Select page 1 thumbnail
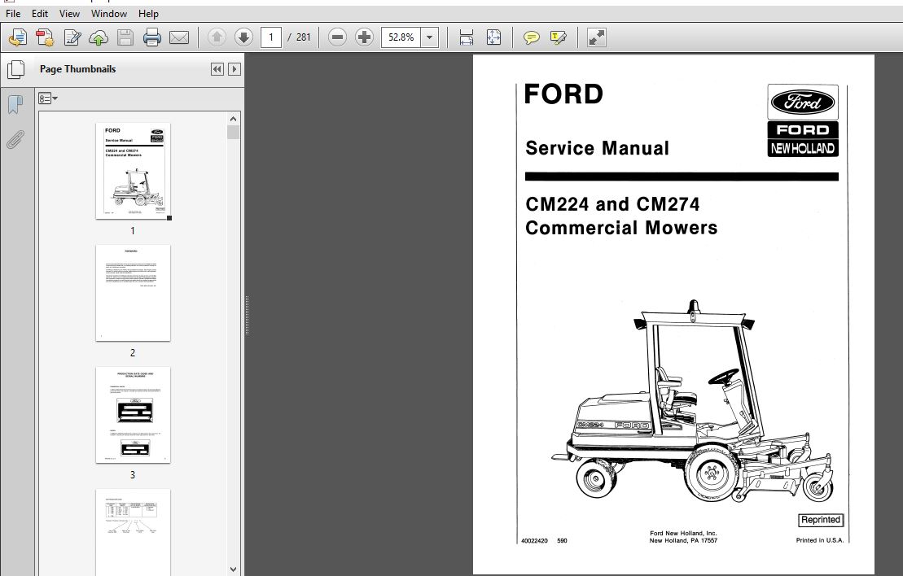Image resolution: width=903 pixels, height=576 pixels. click(133, 171)
